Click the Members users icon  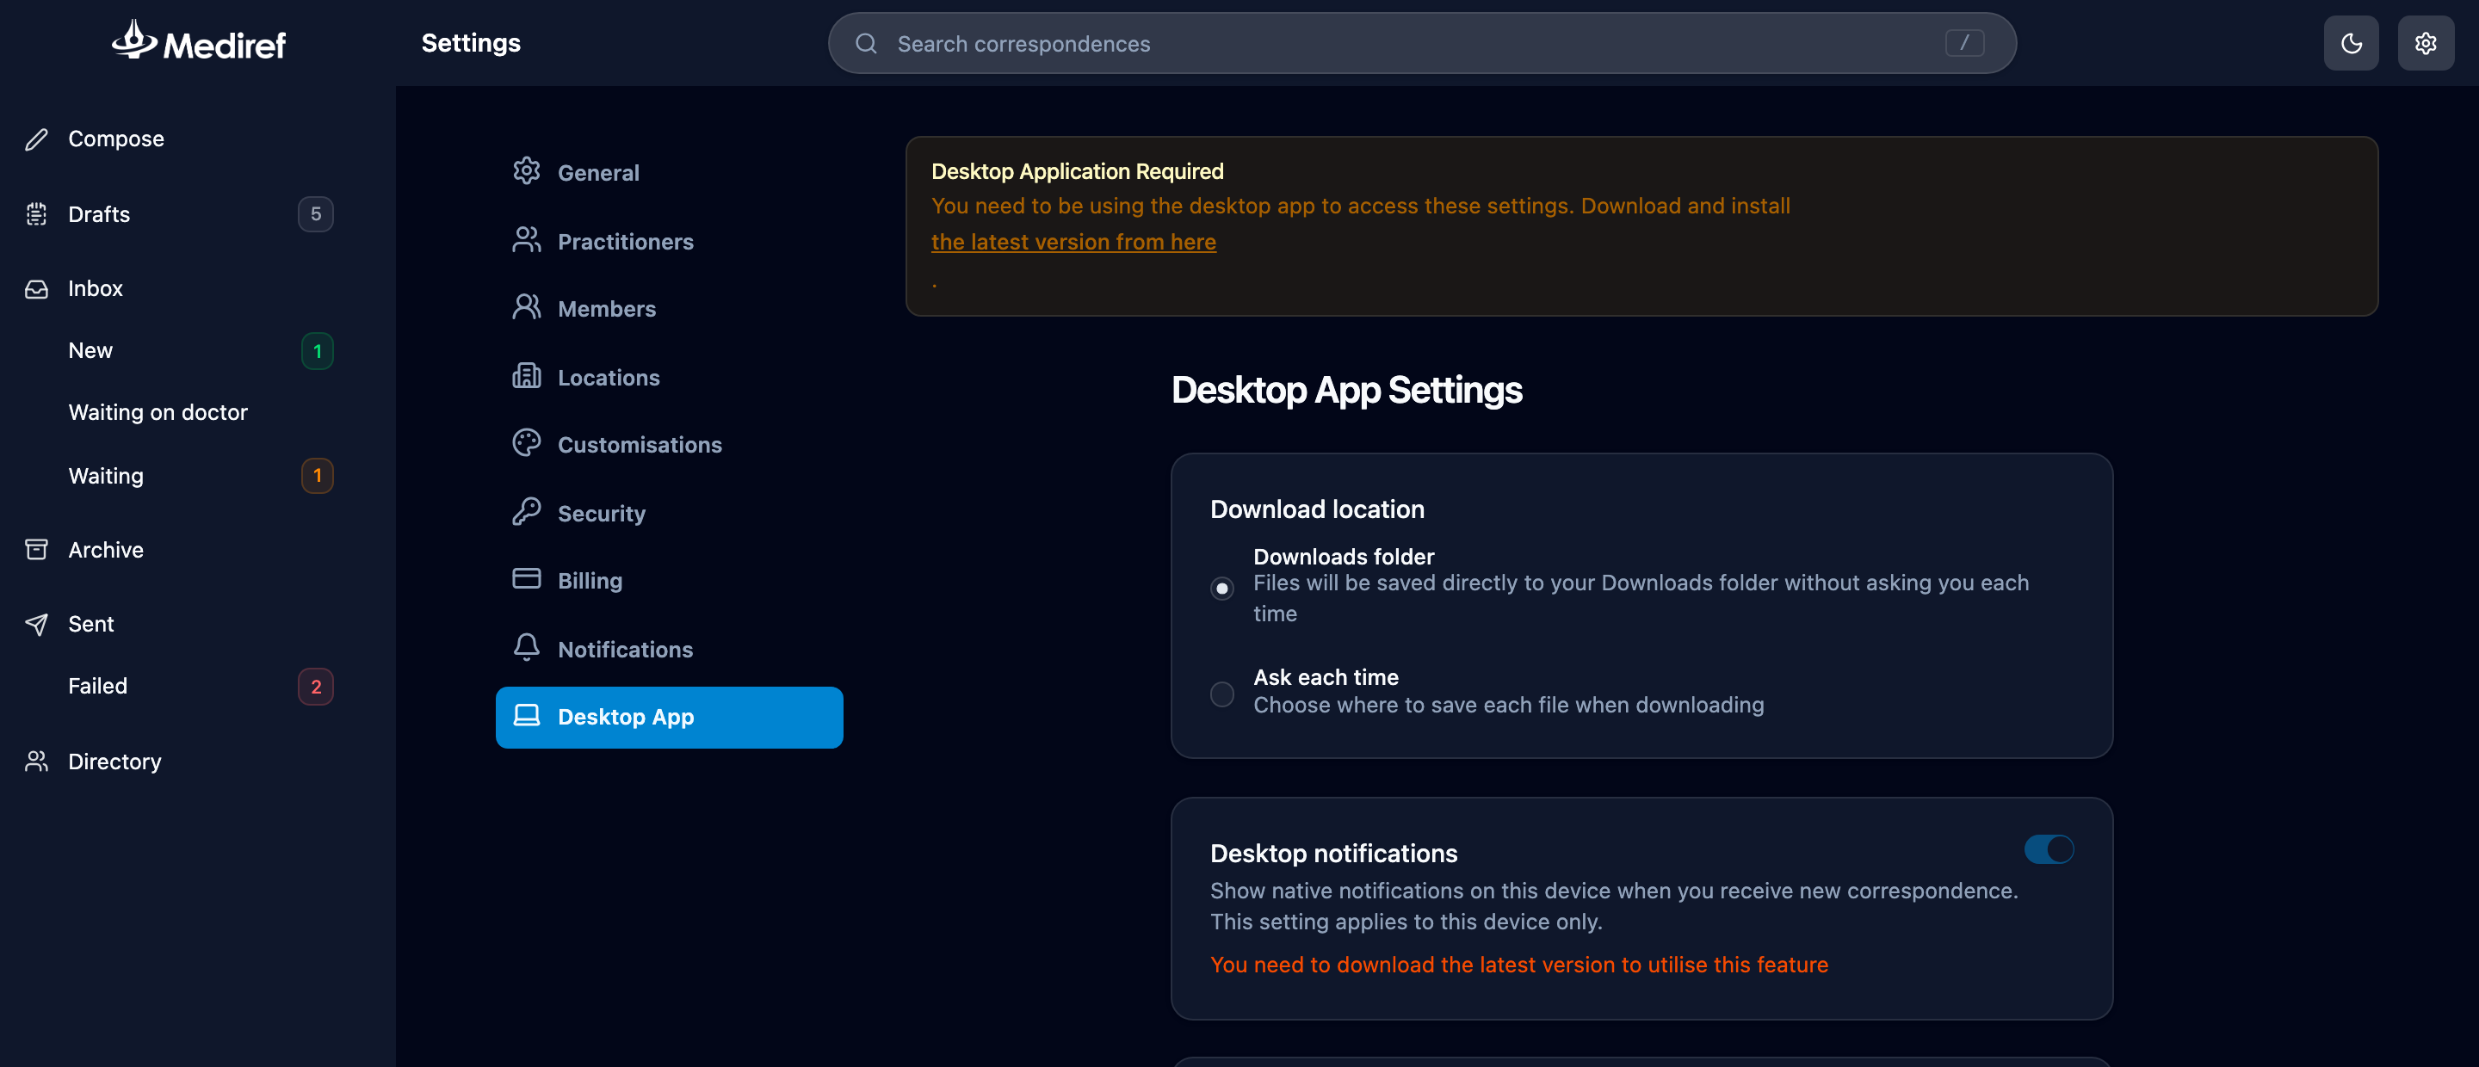(527, 307)
